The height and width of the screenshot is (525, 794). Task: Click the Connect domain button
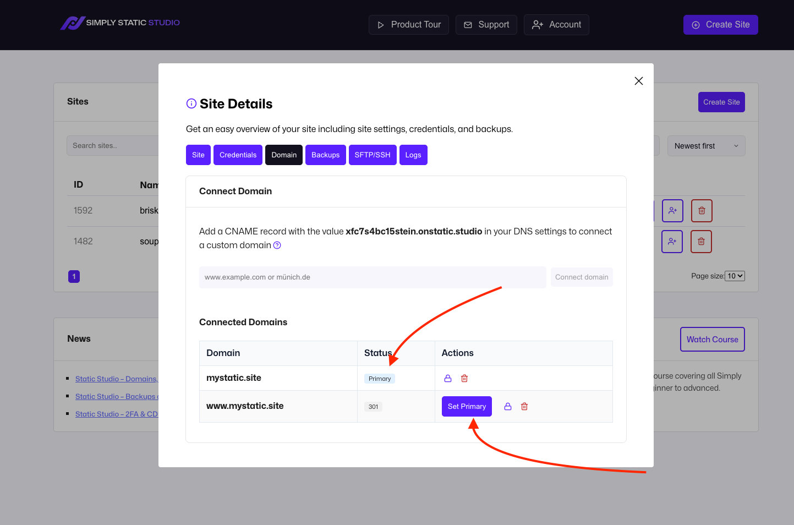click(582, 277)
